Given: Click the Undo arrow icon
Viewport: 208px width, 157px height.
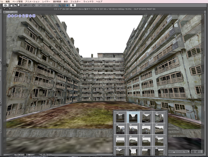Looking at the screenshot, I should click(x=25, y=5).
